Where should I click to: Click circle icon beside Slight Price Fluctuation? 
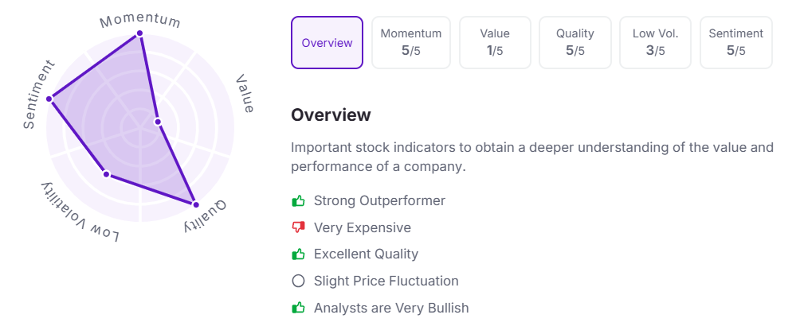click(x=299, y=281)
